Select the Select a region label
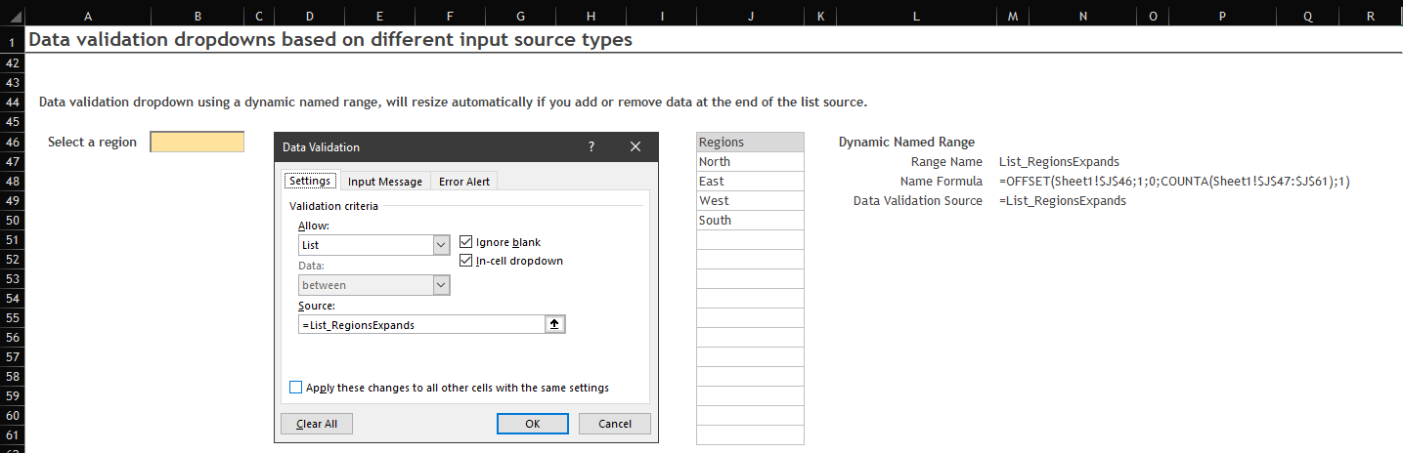The height and width of the screenshot is (453, 1403). [92, 143]
